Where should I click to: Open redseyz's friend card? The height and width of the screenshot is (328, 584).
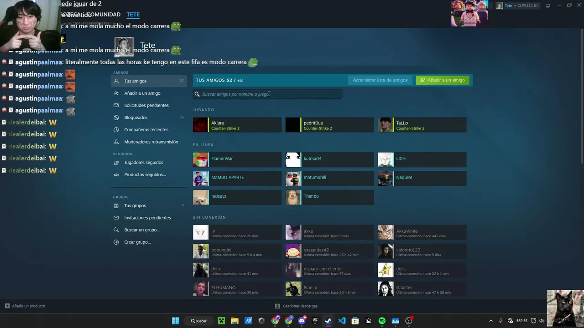[237, 197]
